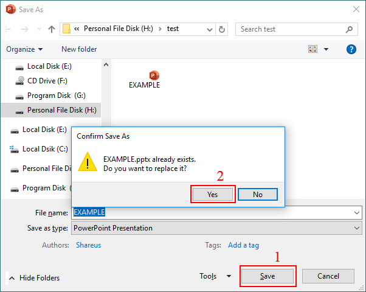Click the breadcrumb overflow chevron «
366x292 pixels.
(77, 29)
